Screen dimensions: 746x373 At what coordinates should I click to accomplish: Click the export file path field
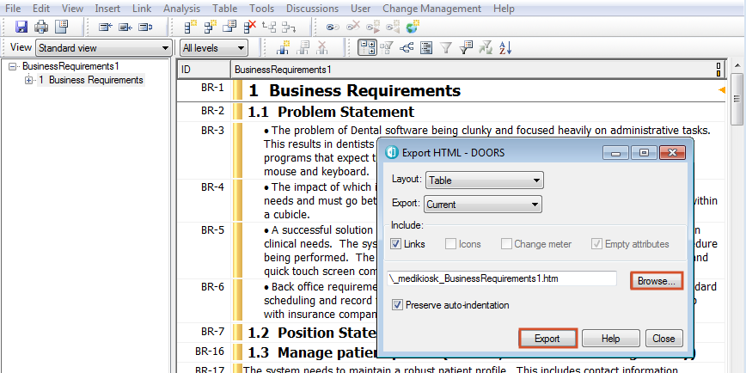click(x=503, y=278)
